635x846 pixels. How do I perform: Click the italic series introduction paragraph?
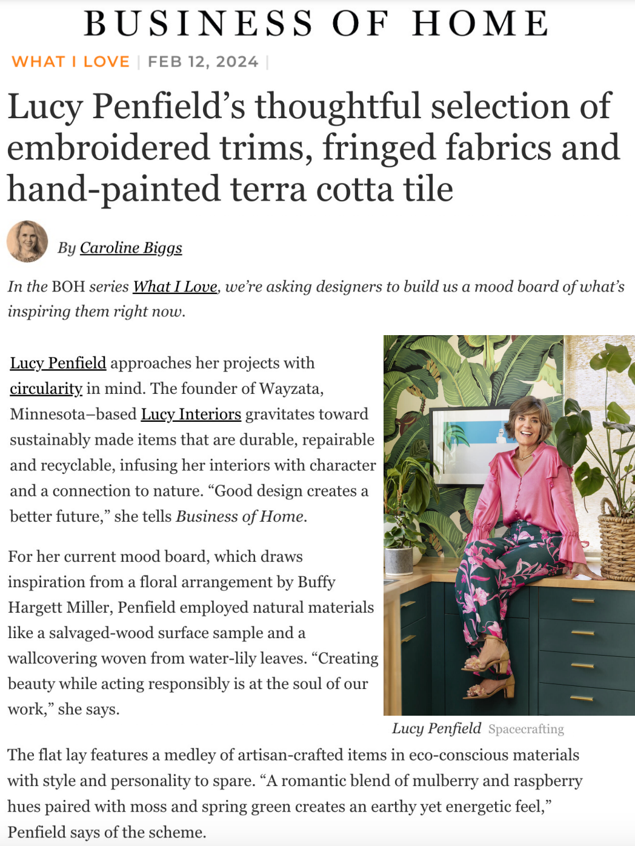315,299
